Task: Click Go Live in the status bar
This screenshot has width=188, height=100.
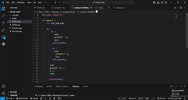Action: click(x=161, y=98)
